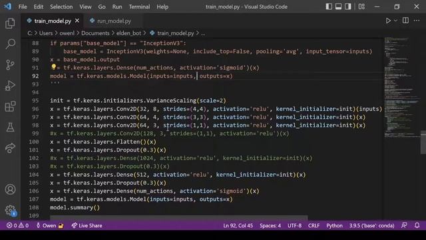
Task: Open the Go menu
Action: pos(102,7)
